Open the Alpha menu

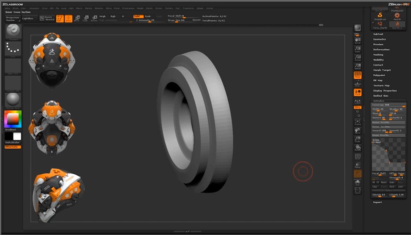tap(7, 8)
